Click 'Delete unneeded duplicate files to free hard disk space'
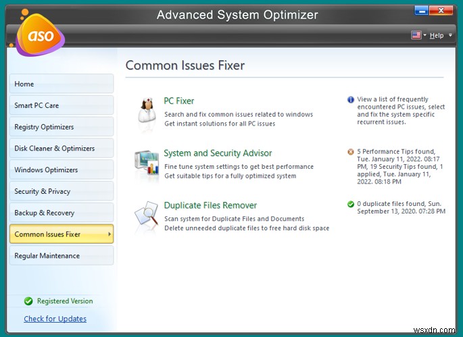This screenshot has height=337, width=463. (x=247, y=228)
